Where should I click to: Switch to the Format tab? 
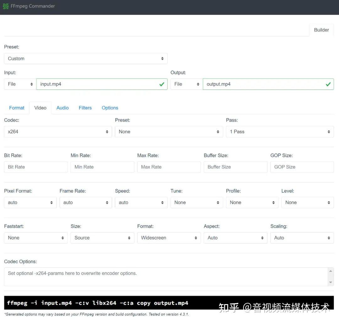coord(17,108)
